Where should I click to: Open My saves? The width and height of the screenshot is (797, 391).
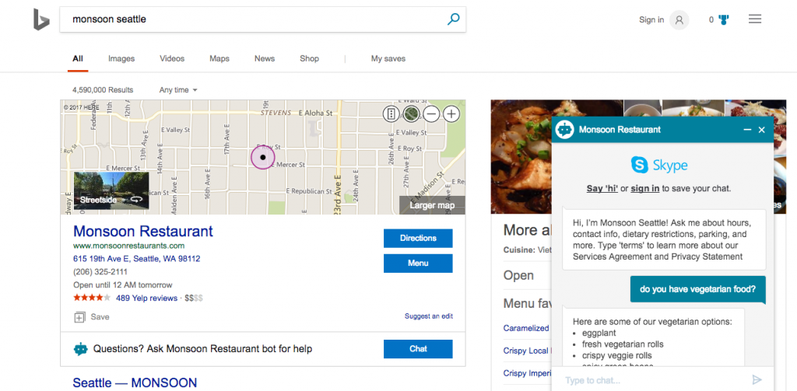(x=388, y=58)
